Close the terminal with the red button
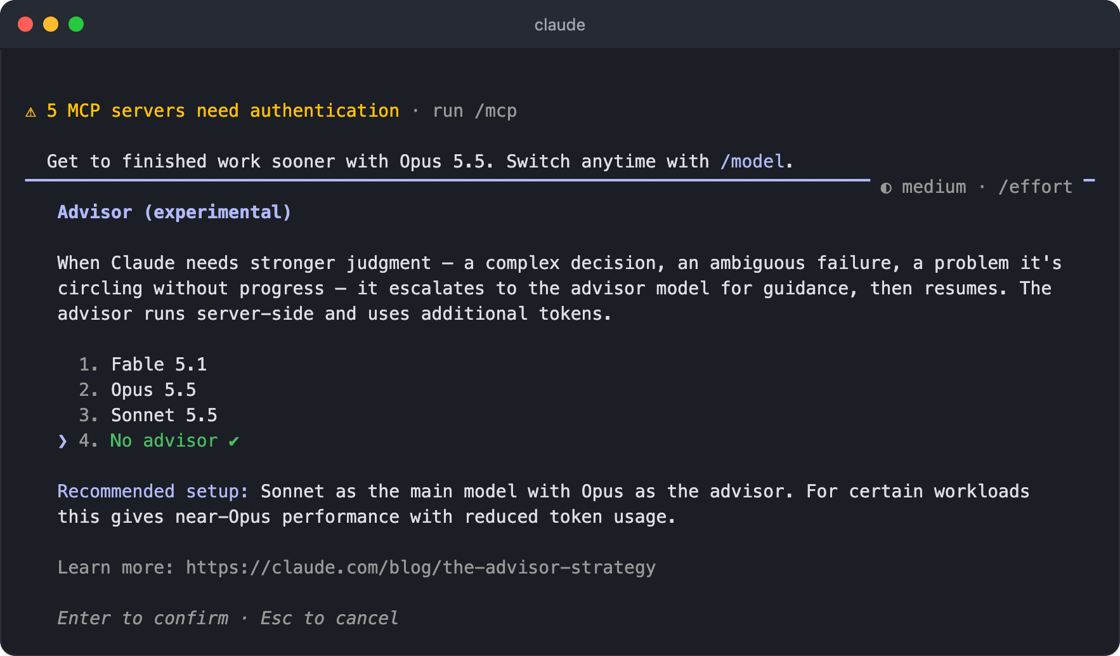 click(25, 24)
